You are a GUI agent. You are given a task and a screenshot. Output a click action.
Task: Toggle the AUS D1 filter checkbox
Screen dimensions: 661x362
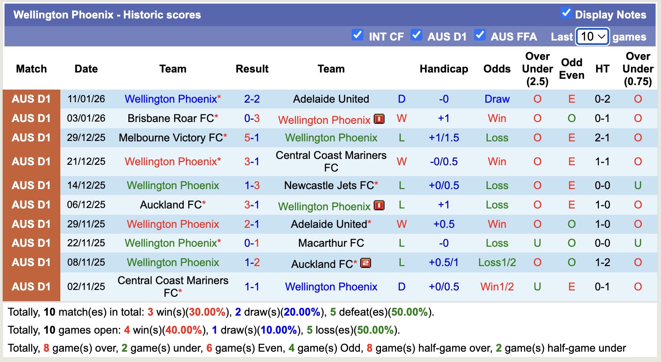coord(417,34)
